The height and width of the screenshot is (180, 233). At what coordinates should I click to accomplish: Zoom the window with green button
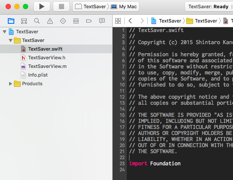(26, 6)
